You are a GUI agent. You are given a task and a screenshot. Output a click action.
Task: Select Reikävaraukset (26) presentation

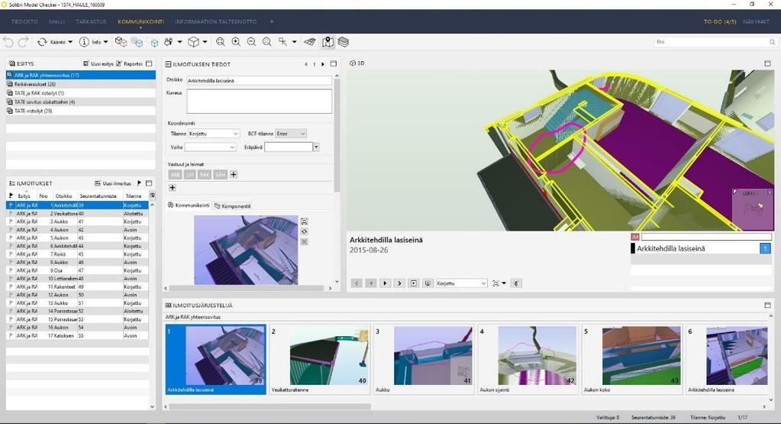tap(81, 84)
